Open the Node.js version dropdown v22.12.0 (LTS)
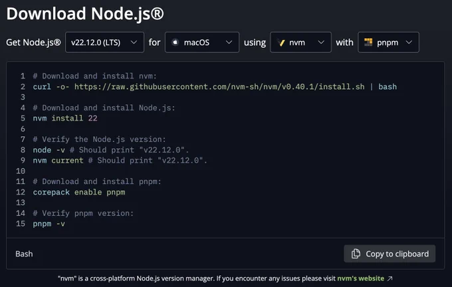 point(104,43)
